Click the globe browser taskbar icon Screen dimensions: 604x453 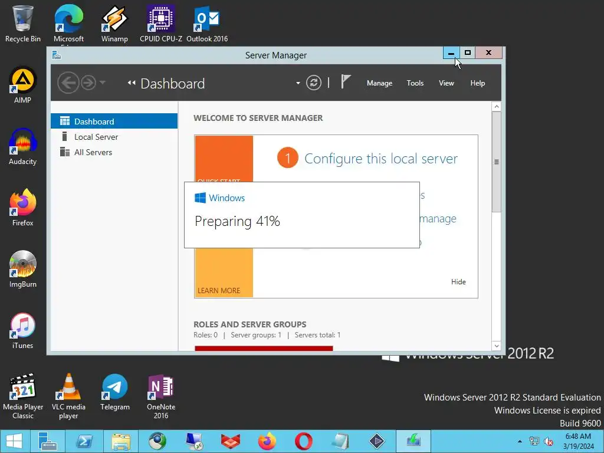[x=157, y=441]
